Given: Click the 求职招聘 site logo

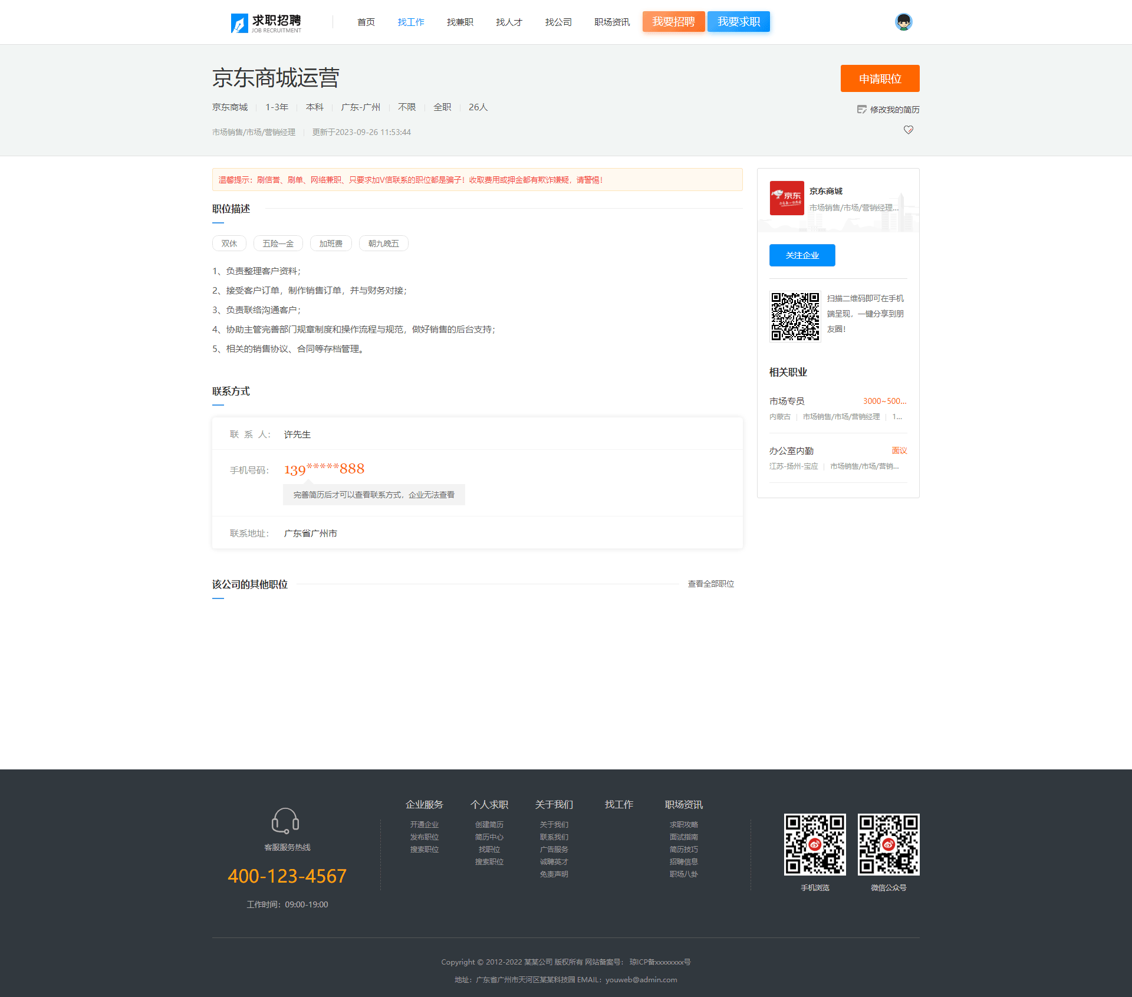Looking at the screenshot, I should [266, 22].
